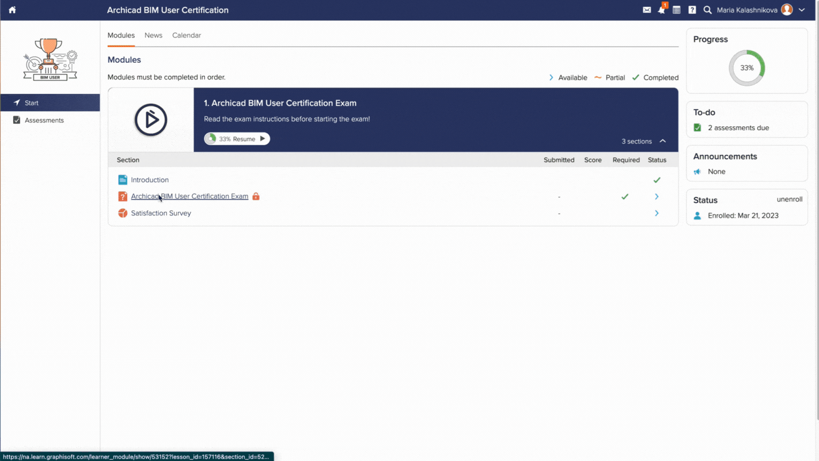This screenshot has height=461, width=819.
Task: Open the search magnifier icon
Action: tap(708, 10)
